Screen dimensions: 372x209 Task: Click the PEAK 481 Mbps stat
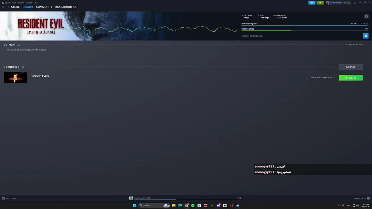(x=264, y=17)
